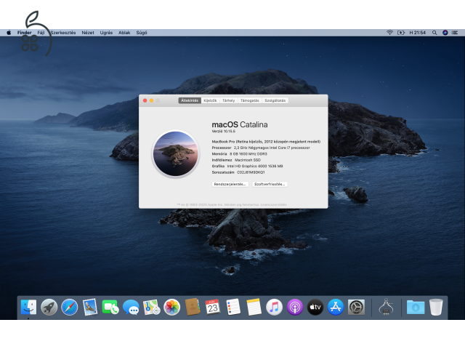Click the clock showing H 21:54
This screenshot has height=349, width=465.
point(417,33)
